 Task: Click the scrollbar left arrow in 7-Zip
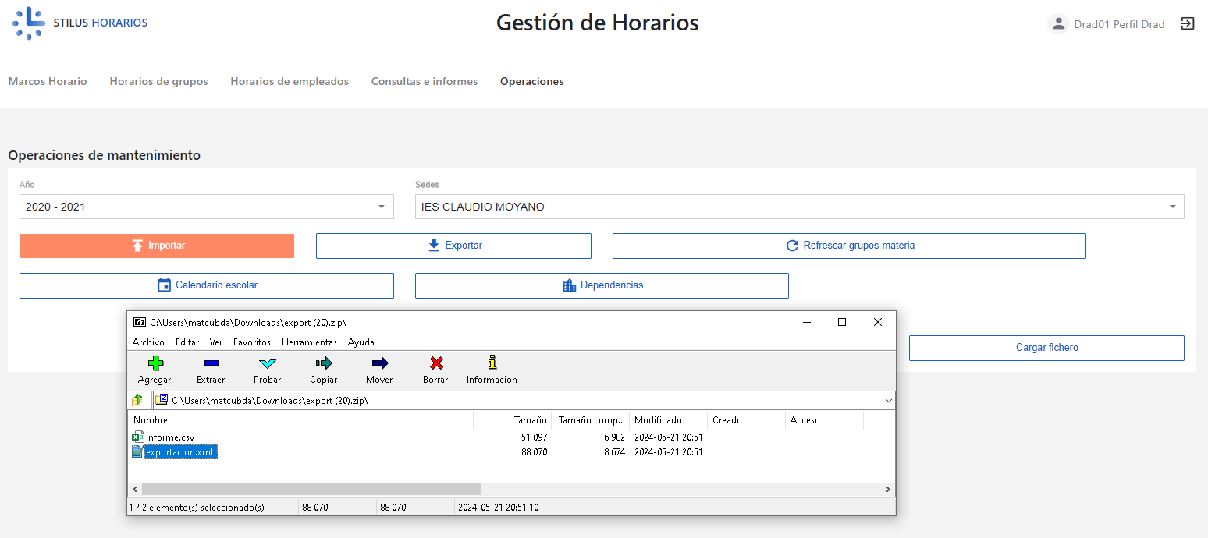134,489
